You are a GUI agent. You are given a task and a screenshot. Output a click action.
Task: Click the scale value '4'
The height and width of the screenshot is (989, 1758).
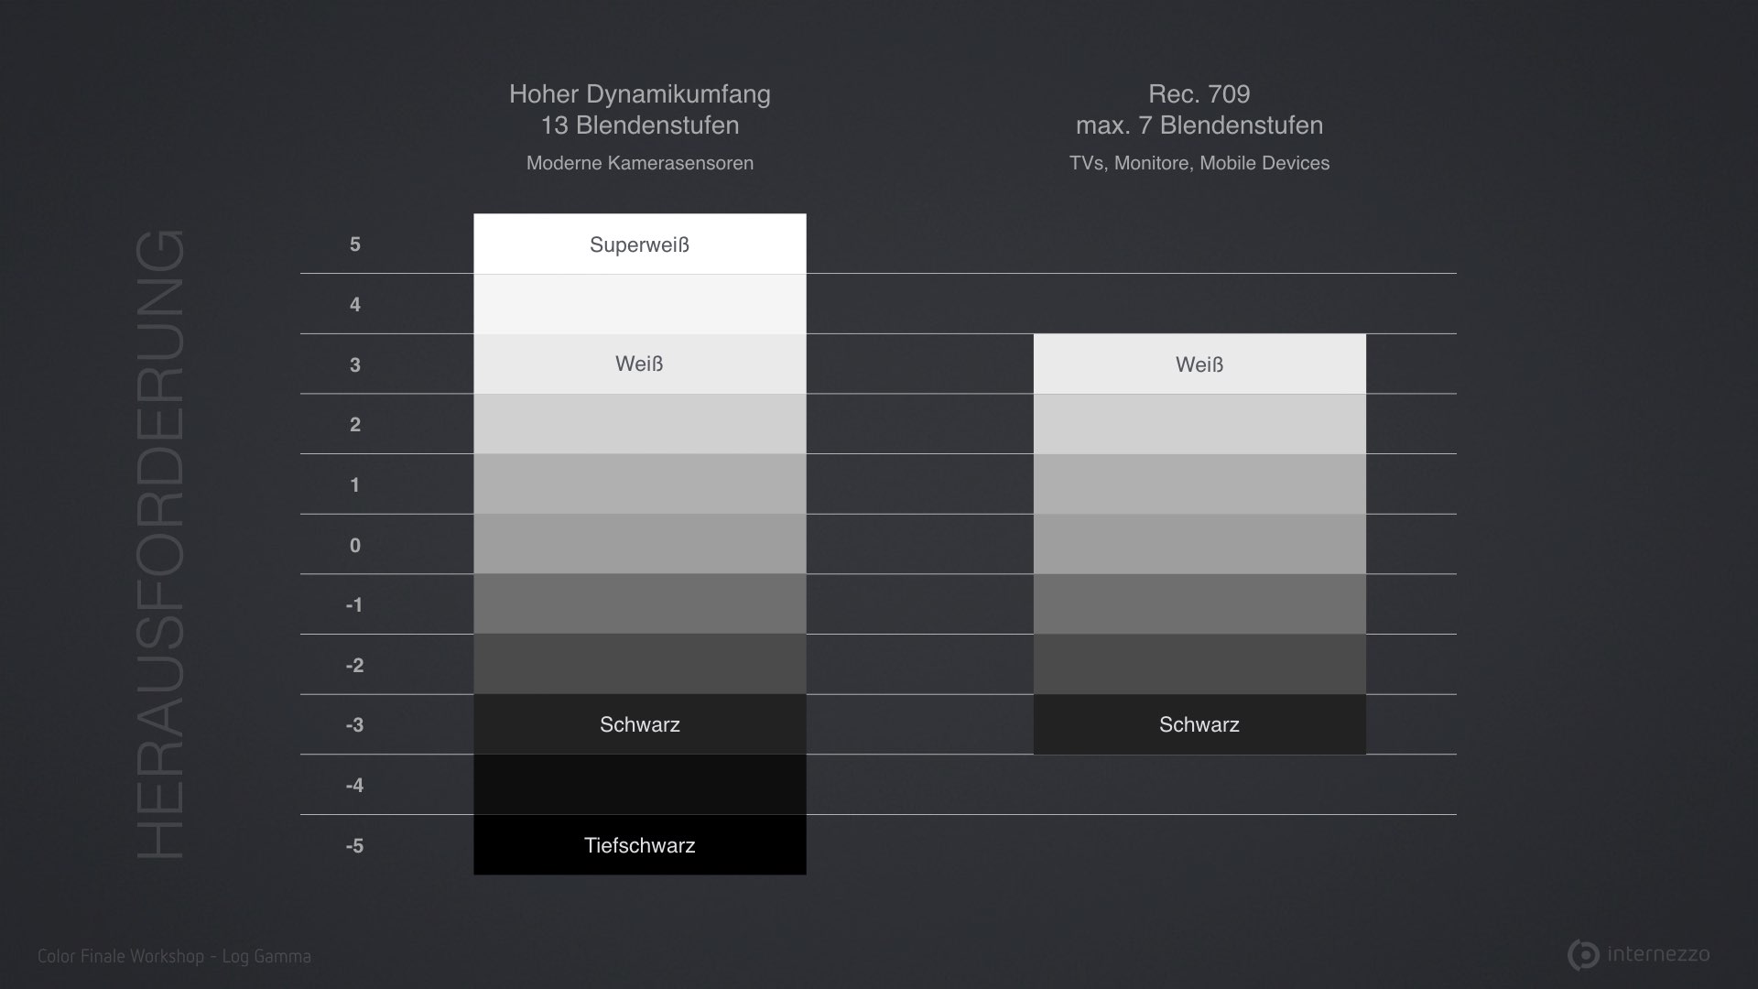point(355,304)
